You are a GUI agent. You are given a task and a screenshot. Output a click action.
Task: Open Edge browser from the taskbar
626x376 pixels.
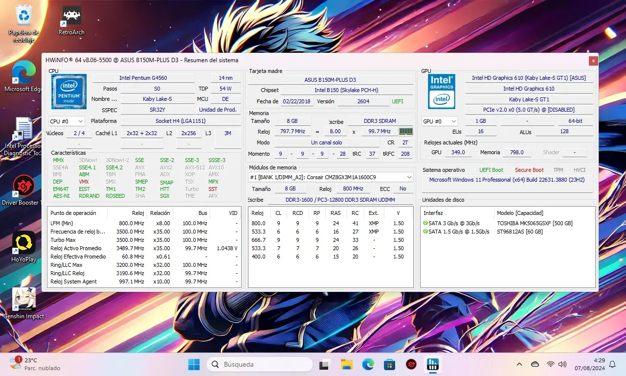pos(368,364)
